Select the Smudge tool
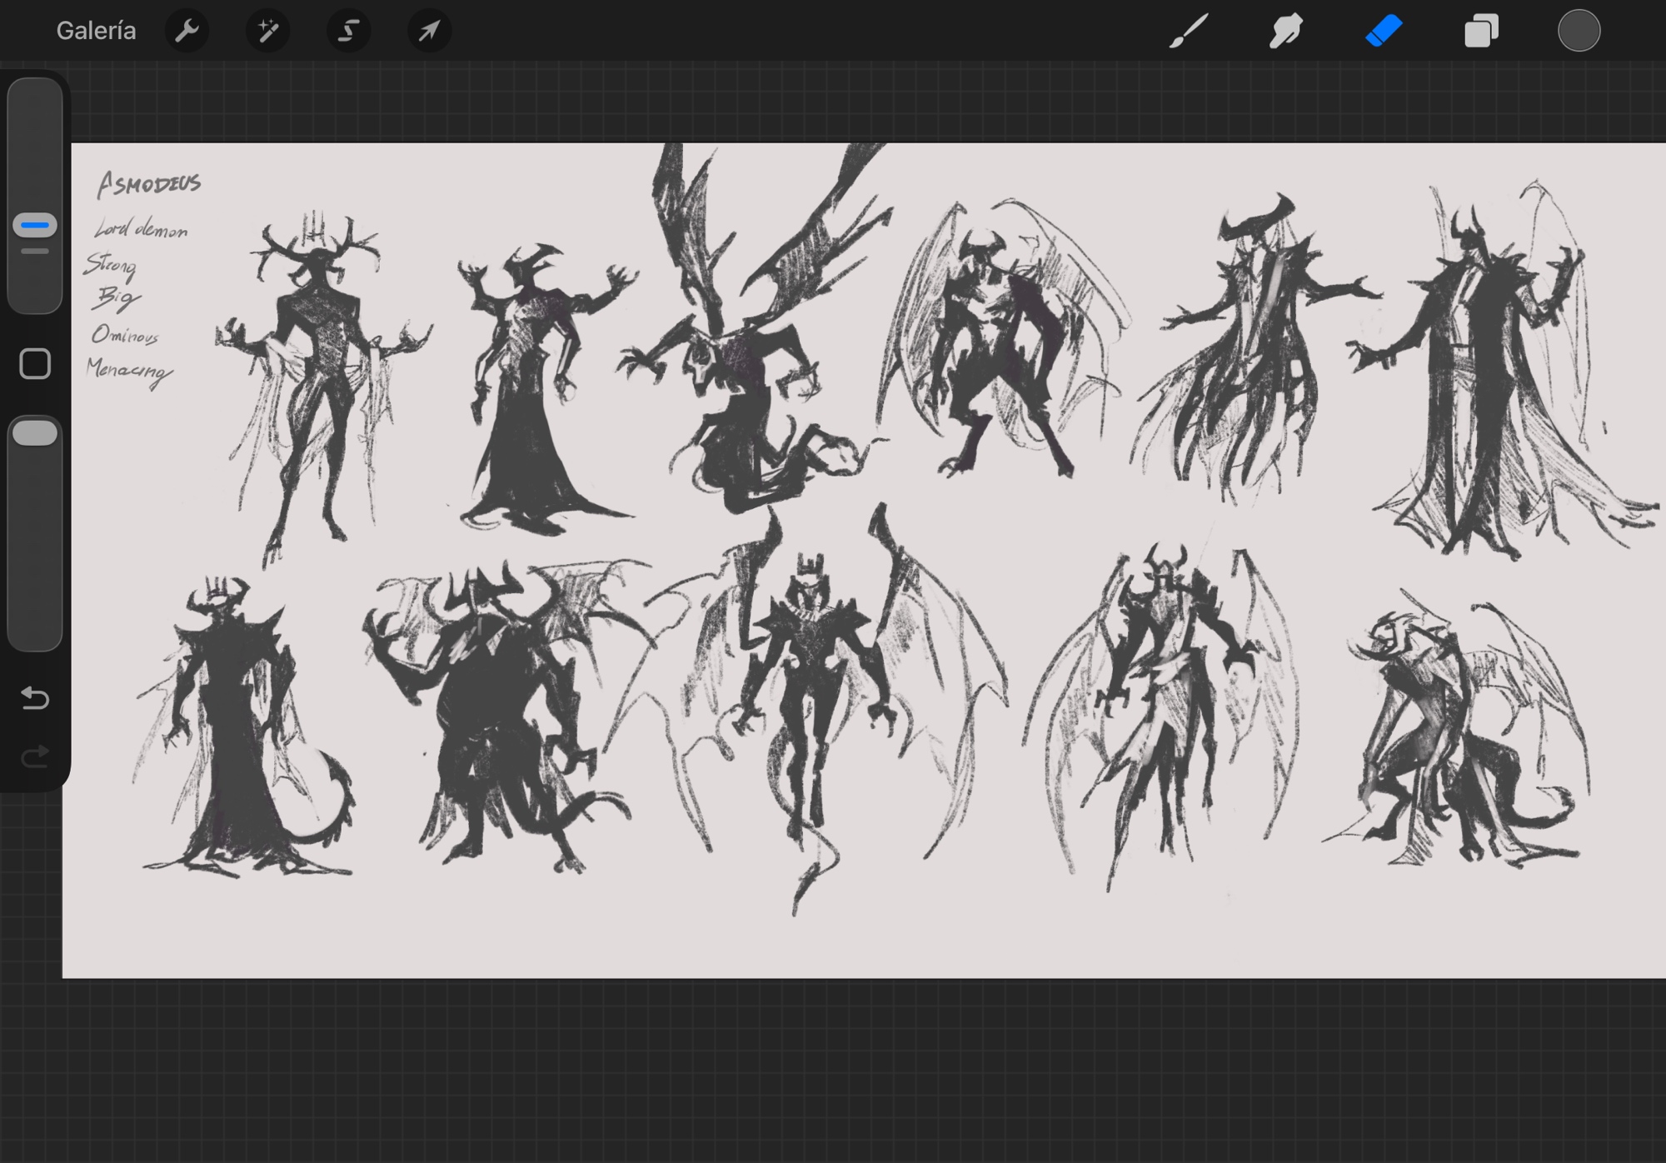Screen dimensions: 1666x1163 tap(1285, 32)
